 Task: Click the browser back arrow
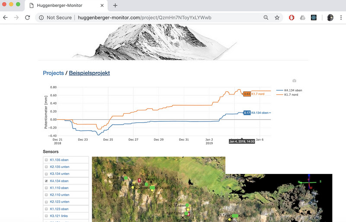[5, 17]
